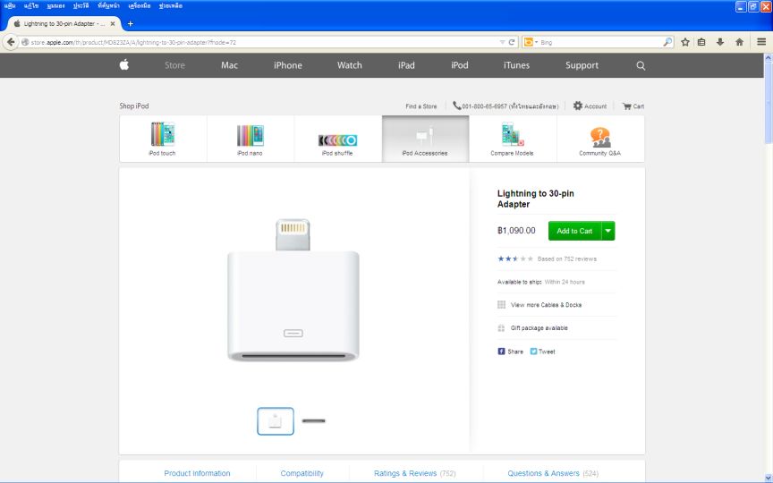Switch to the Product Information tab
Screen dimensions: 773x483
coord(197,473)
